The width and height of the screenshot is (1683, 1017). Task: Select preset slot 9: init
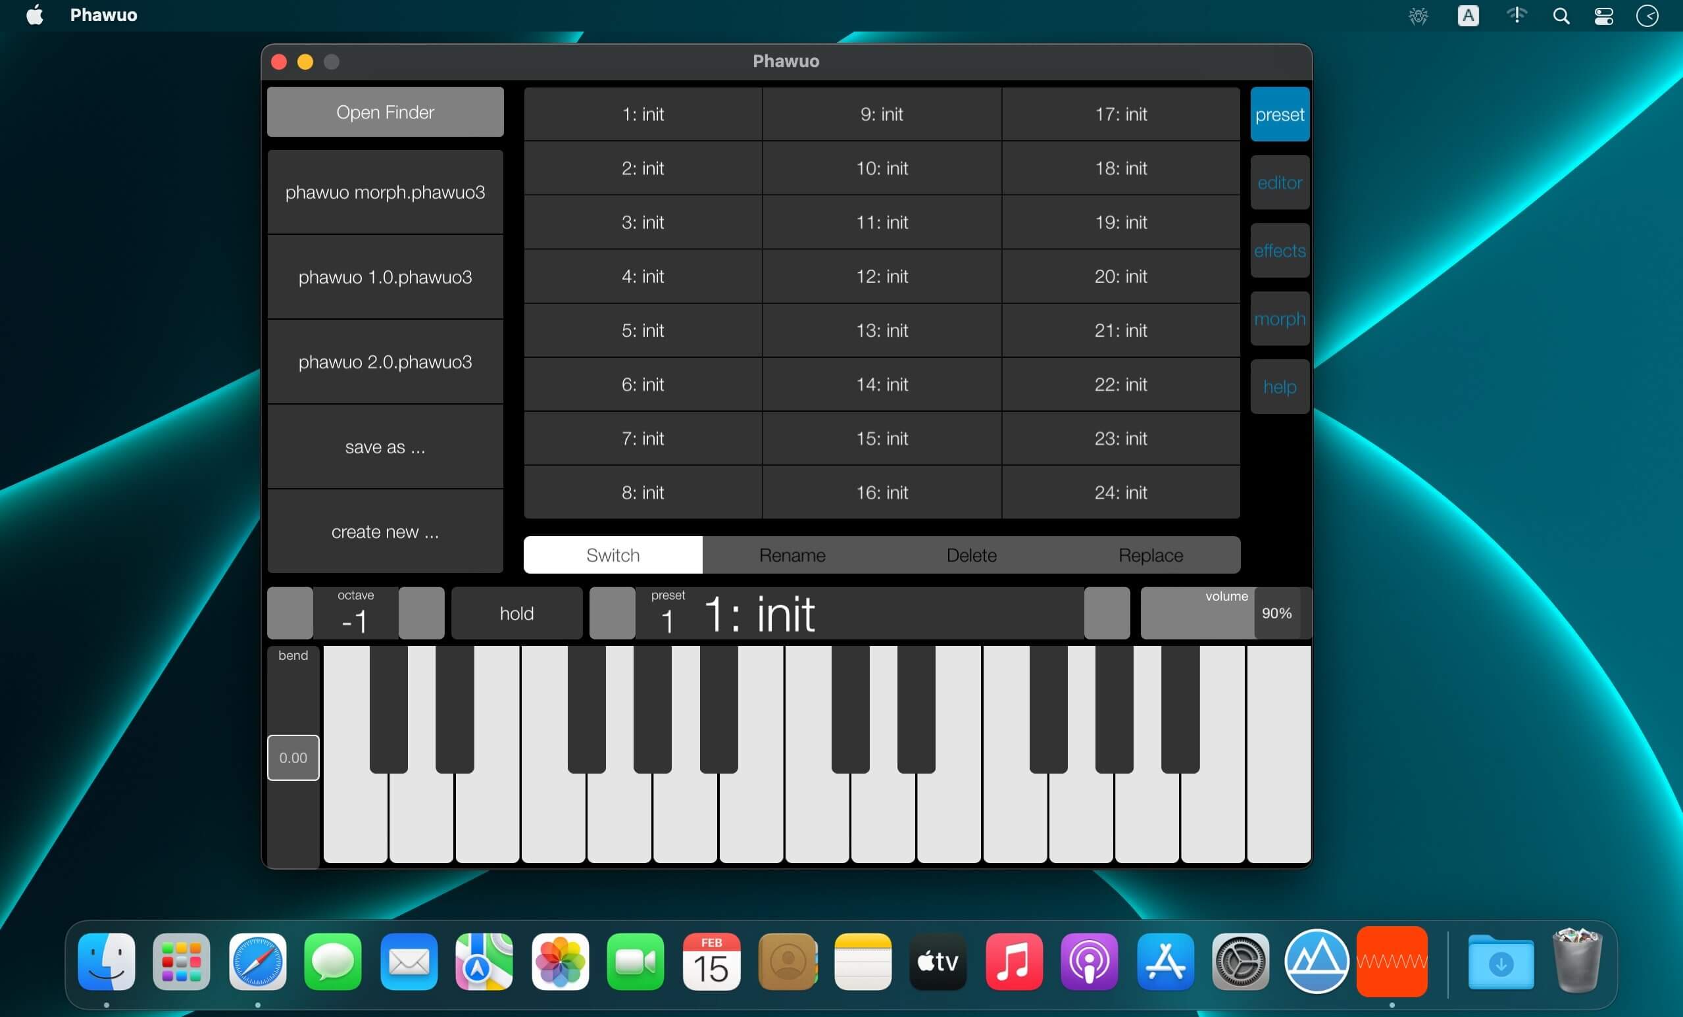point(882,114)
